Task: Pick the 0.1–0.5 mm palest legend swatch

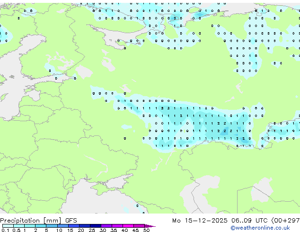Action: pyautogui.click(x=8, y=226)
